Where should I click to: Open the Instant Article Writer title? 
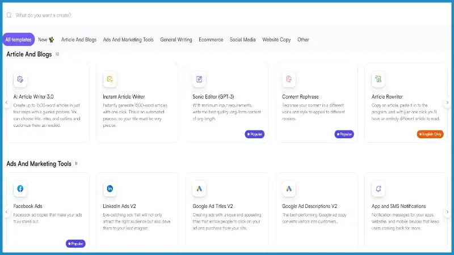coord(124,97)
